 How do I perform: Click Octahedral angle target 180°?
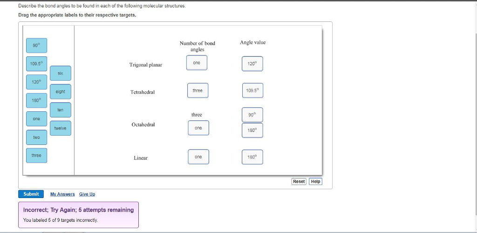(252, 130)
